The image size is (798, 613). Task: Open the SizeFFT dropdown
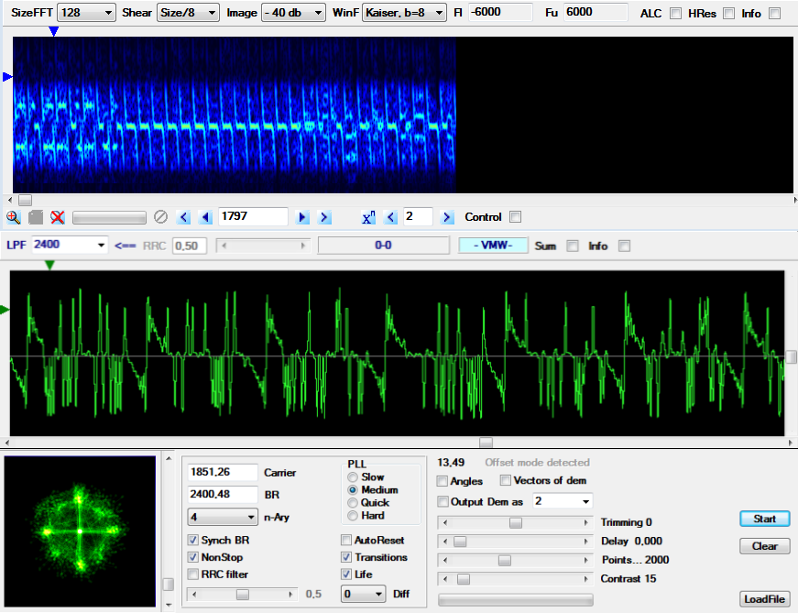pos(86,13)
